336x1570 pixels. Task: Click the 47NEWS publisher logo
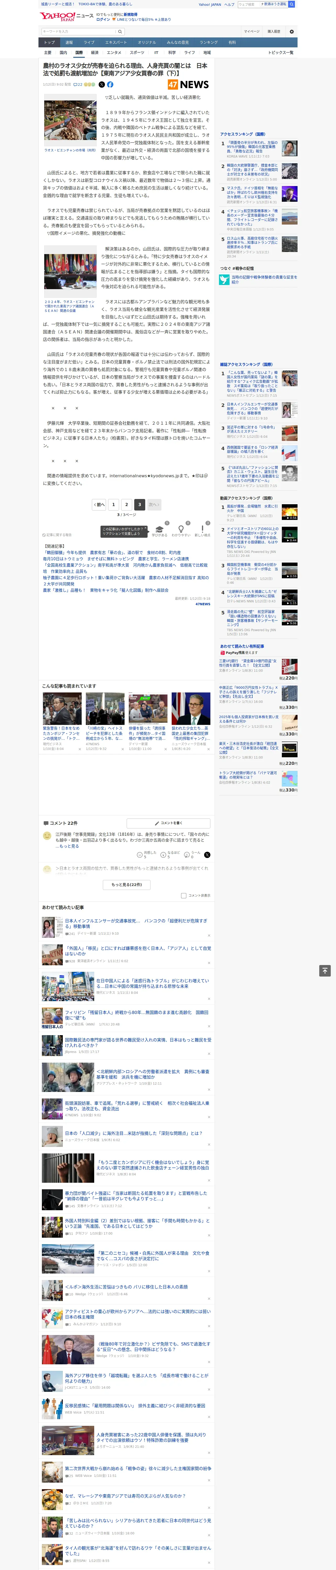188,85
